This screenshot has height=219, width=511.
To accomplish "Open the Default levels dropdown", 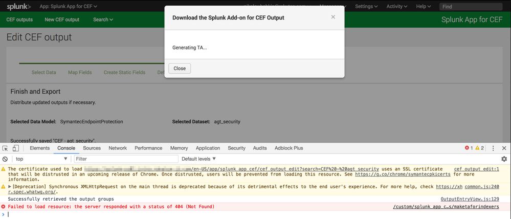I will [199, 159].
